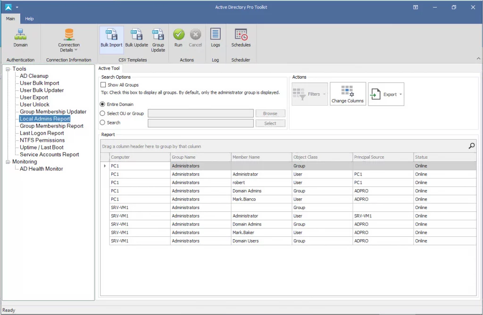This screenshot has width=483, height=315.
Task: Select the 'Mark.Baker' member cell
Action: (261, 233)
